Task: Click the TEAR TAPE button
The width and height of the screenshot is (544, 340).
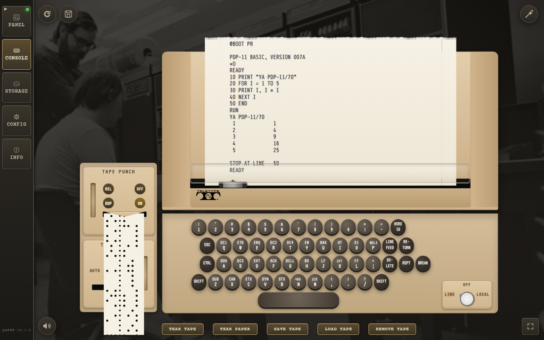Action: [183, 329]
